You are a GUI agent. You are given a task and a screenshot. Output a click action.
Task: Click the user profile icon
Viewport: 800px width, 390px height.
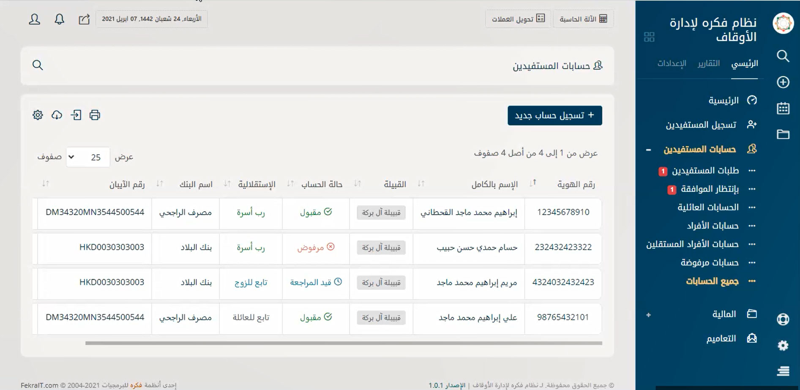point(35,19)
